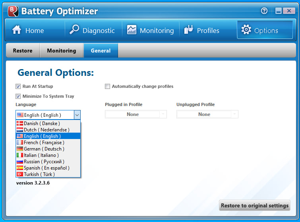Click the Options gear icon

[246, 29]
